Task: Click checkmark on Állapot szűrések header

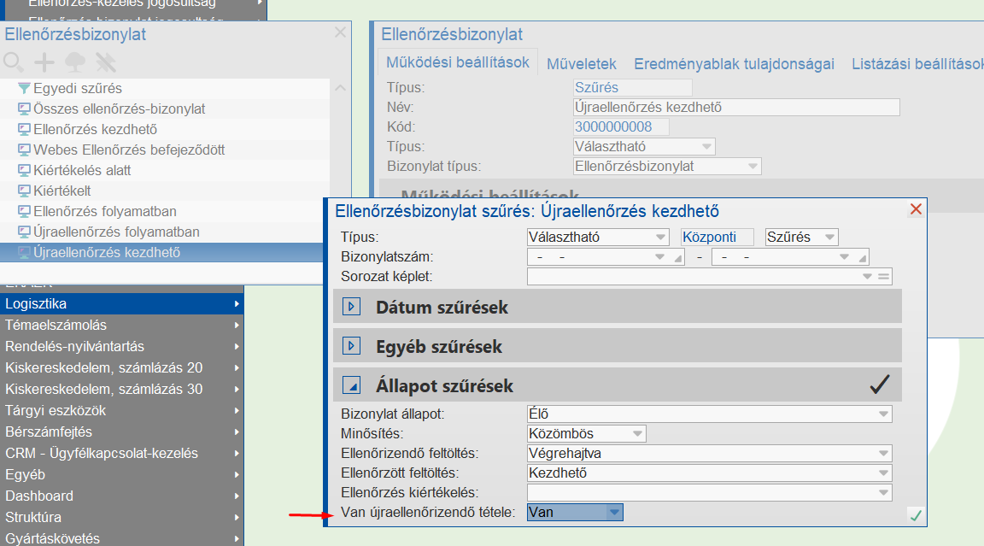Action: (x=880, y=385)
